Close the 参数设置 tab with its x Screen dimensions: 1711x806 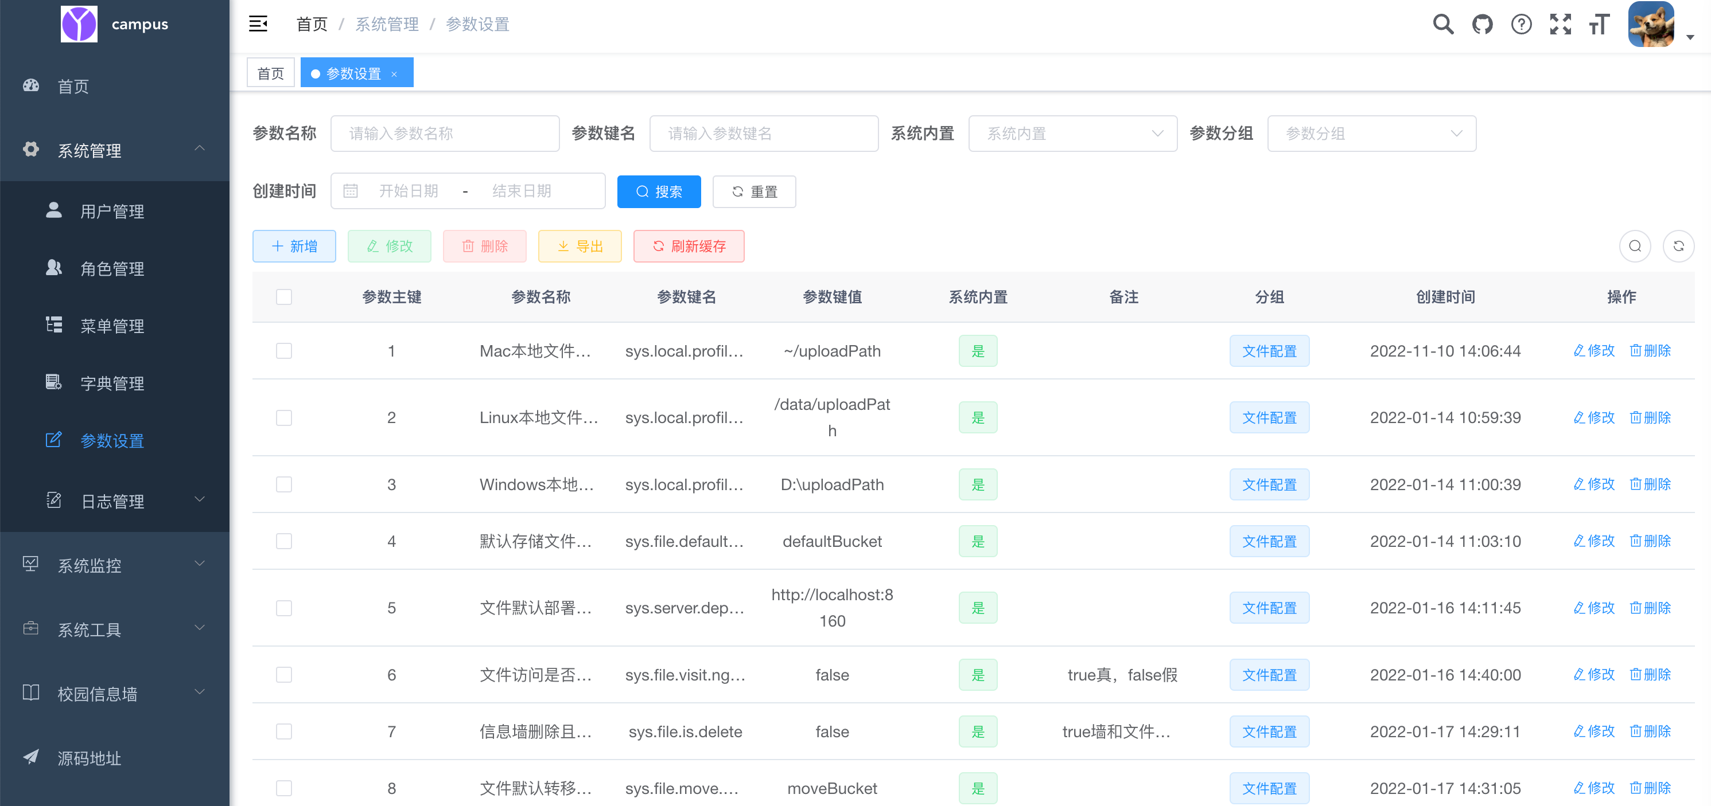[x=394, y=73]
